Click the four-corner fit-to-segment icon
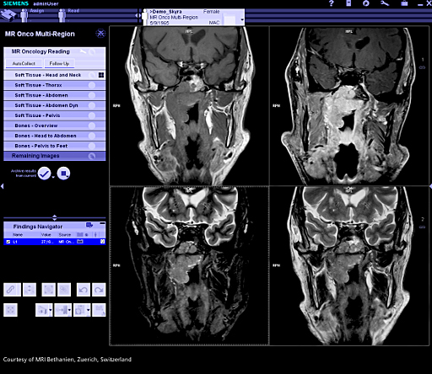The width and height of the screenshot is (432, 374). tap(11, 310)
